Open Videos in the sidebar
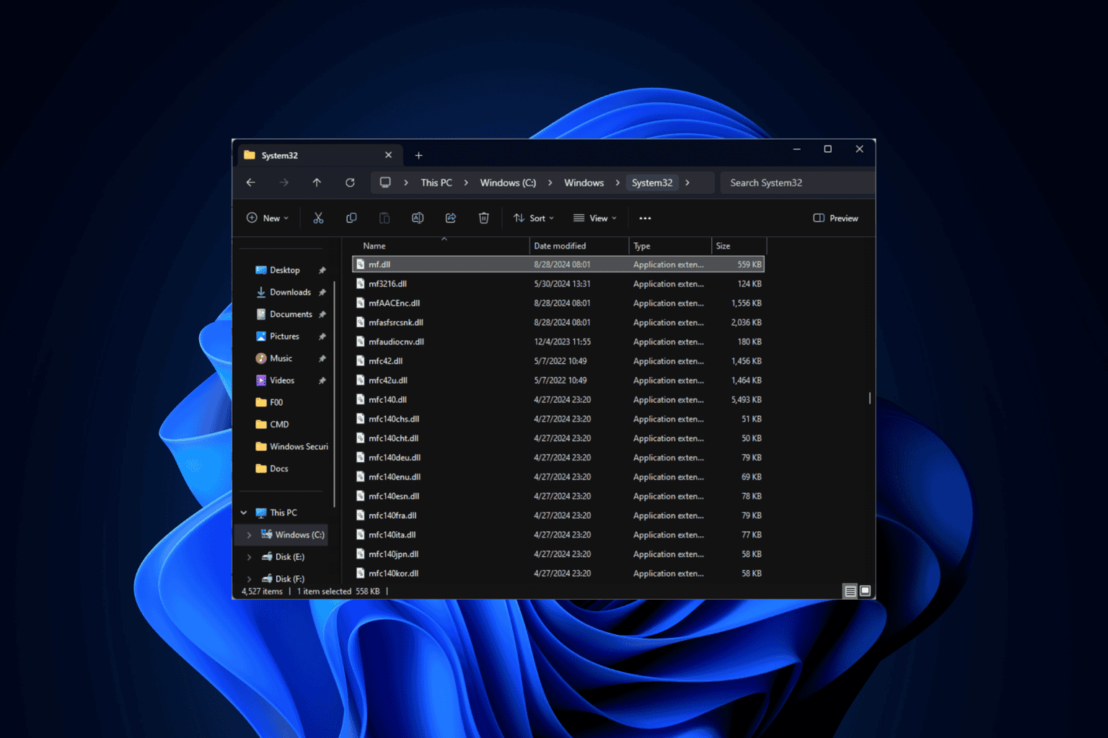 [282, 381]
